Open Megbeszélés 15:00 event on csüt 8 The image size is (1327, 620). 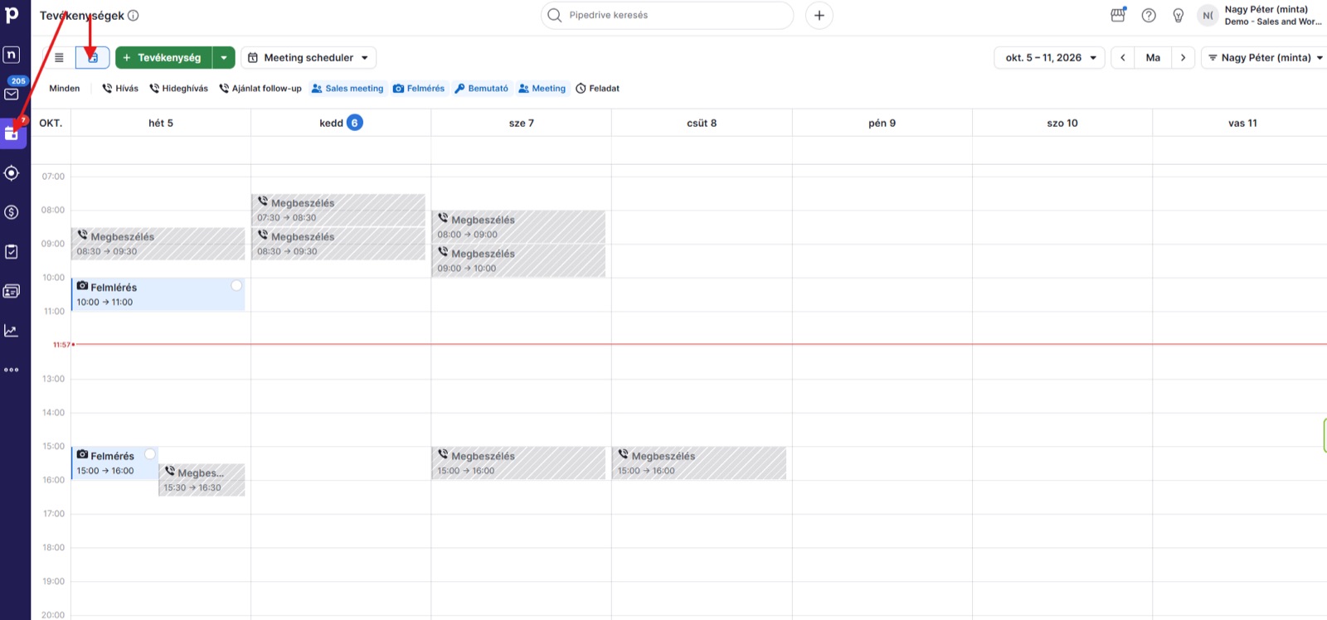[x=699, y=463]
